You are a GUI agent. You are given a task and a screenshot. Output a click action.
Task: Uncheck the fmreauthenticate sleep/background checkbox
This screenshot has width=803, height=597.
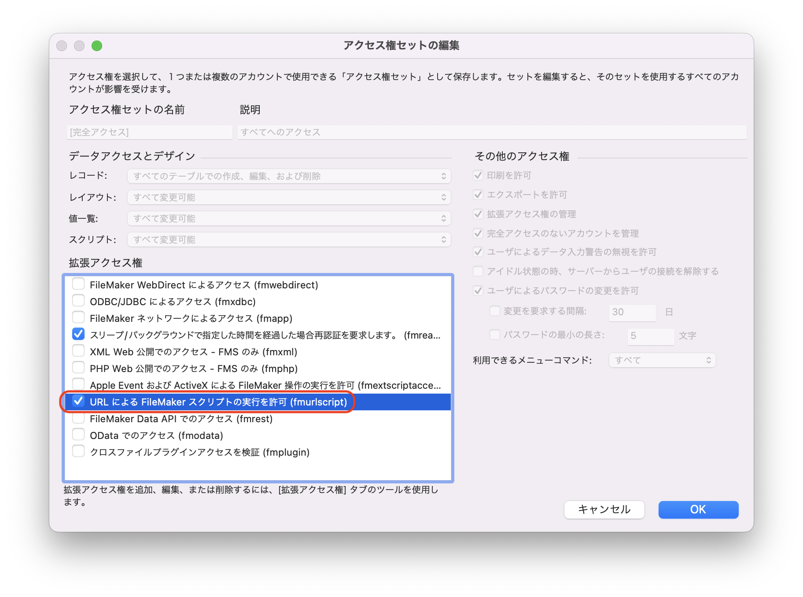click(78, 334)
